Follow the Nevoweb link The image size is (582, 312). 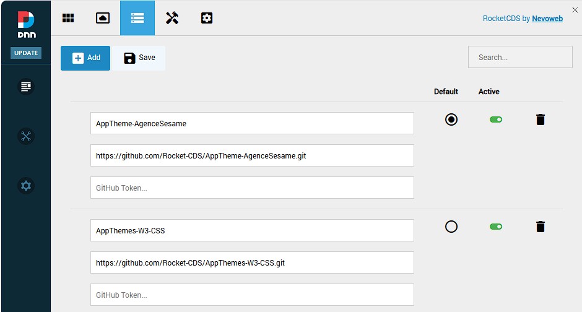[547, 19]
